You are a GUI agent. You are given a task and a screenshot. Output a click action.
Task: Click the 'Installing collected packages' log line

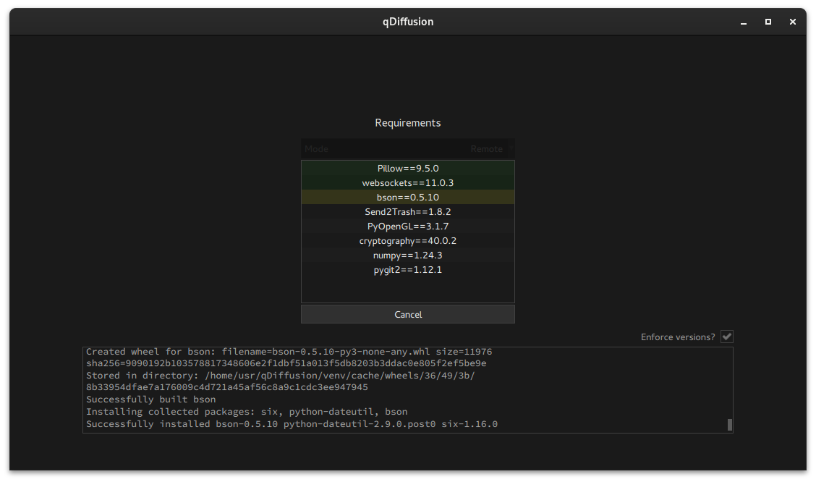tap(247, 412)
